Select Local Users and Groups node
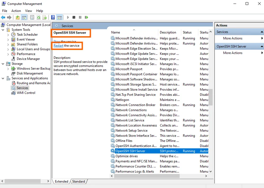Screen dimensions: 264x188 click(33, 49)
